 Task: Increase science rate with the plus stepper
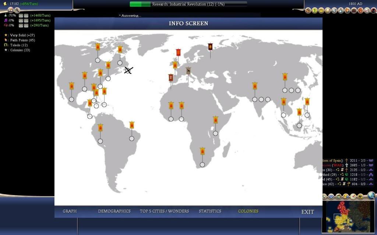point(21,16)
